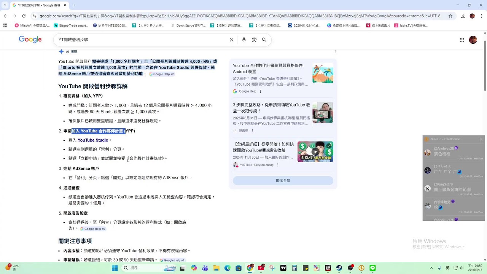Start voice search with the microphone

point(244,40)
